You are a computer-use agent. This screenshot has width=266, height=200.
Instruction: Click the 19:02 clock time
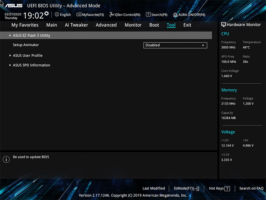[33, 16]
